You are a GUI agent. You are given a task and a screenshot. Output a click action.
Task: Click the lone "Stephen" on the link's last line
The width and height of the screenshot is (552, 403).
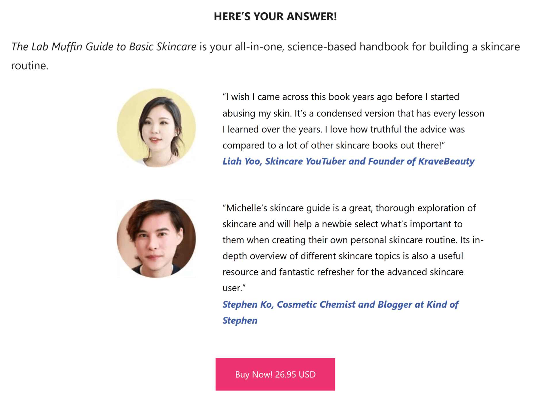(x=240, y=321)
